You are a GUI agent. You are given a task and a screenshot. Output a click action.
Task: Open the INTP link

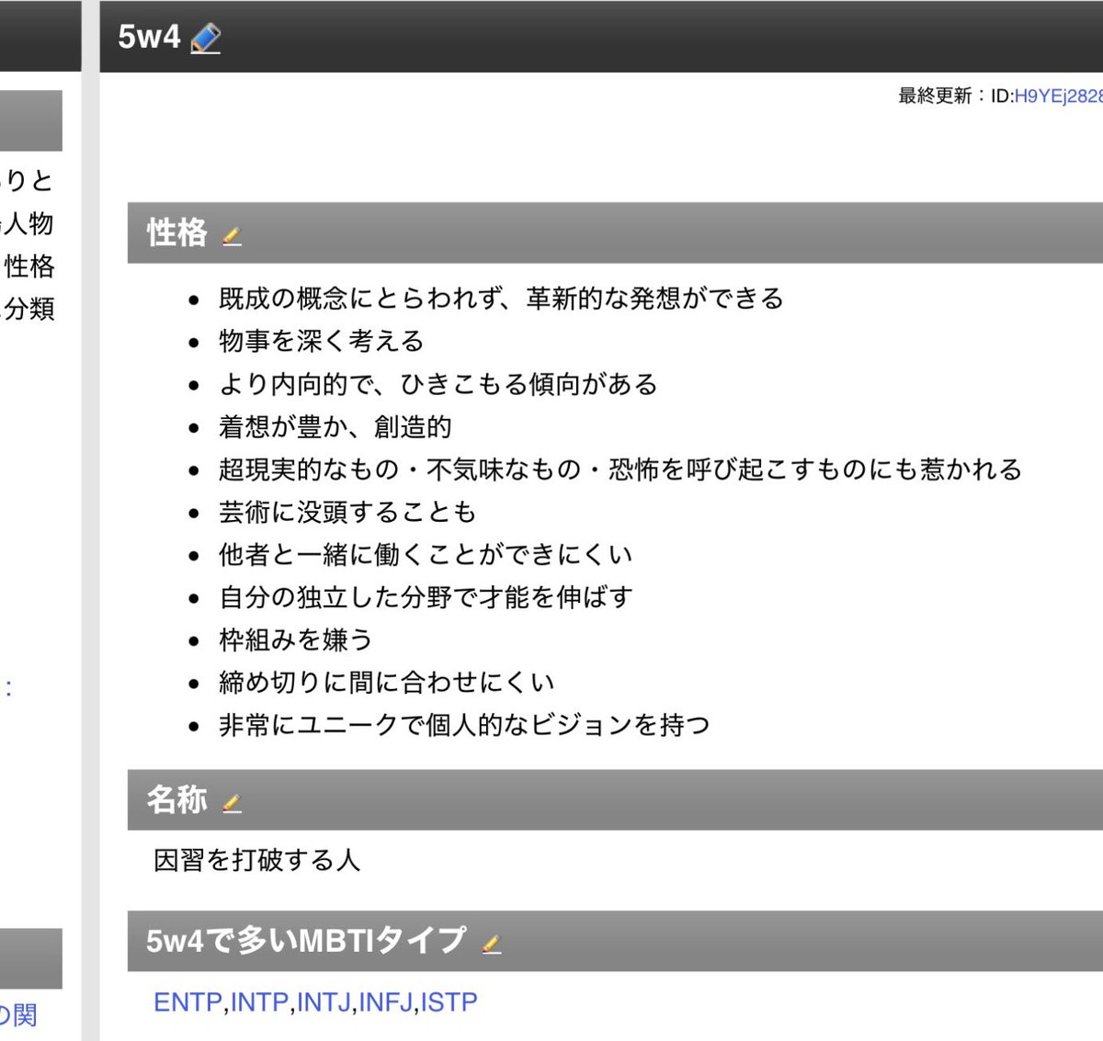(x=260, y=1001)
